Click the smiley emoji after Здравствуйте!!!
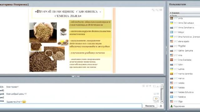Screen dimensions: 200x112 [24, 102]
